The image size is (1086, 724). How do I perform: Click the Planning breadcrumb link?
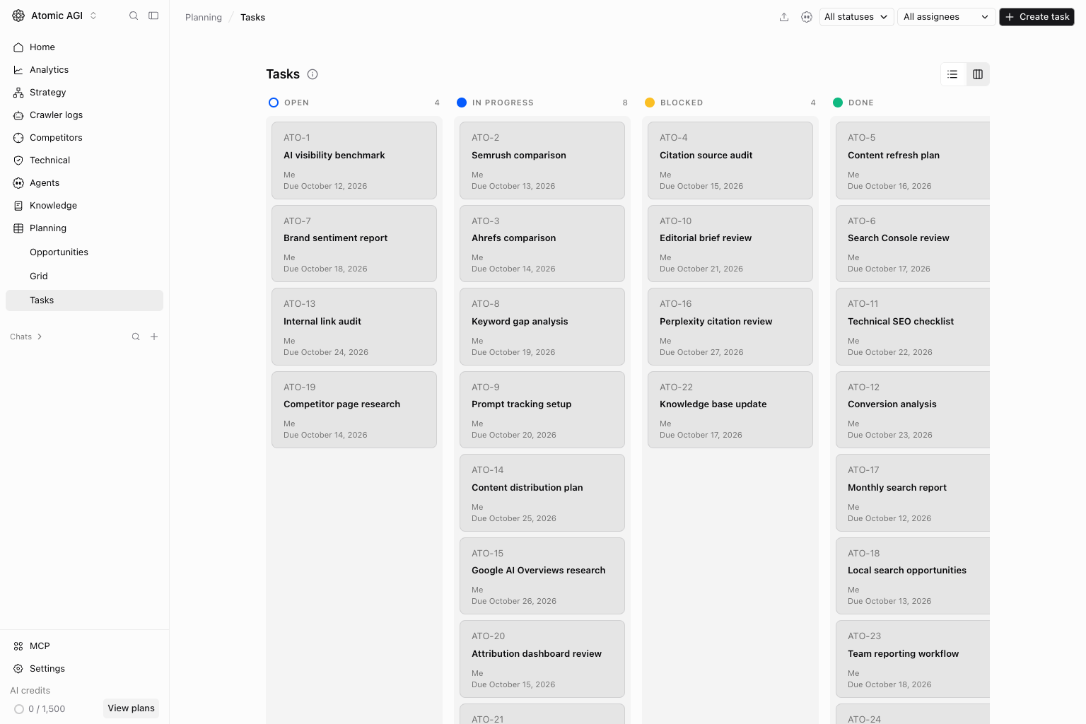[204, 18]
